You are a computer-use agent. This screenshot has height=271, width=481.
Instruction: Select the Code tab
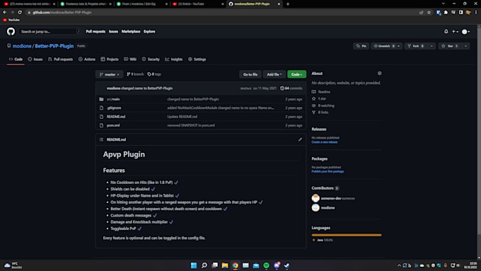(16, 59)
